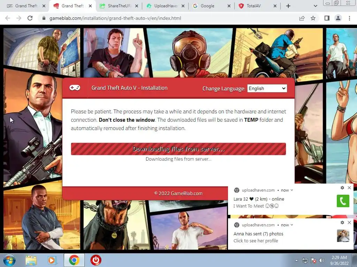This screenshot has width=357, height=267.
Task: Click the padlock site info icon
Action: click(44, 18)
